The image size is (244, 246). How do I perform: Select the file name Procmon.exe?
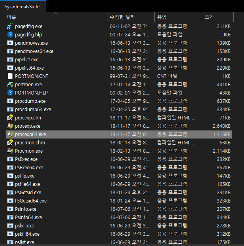29,151
